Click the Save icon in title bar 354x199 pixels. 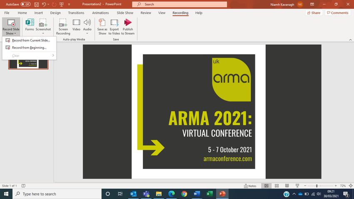tap(36, 4)
